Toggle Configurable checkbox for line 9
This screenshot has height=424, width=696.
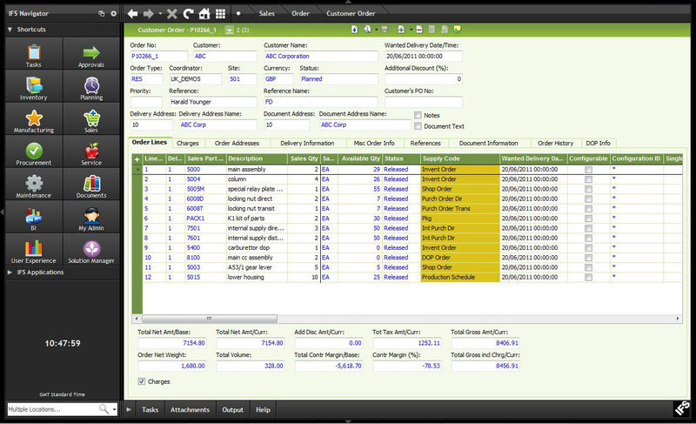point(588,248)
